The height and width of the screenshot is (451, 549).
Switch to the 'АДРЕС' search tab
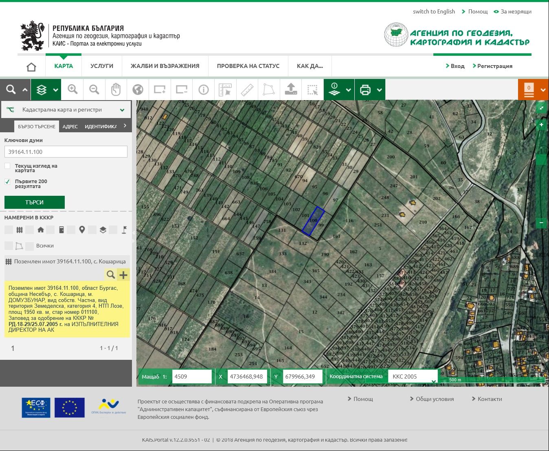click(70, 127)
